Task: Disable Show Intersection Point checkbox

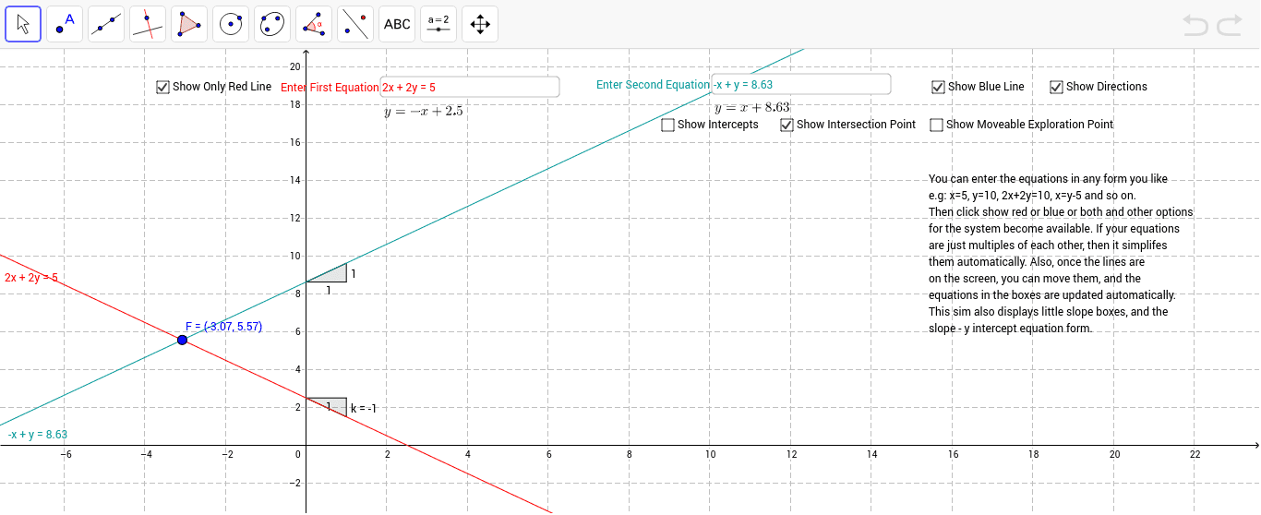Action: 787,125
